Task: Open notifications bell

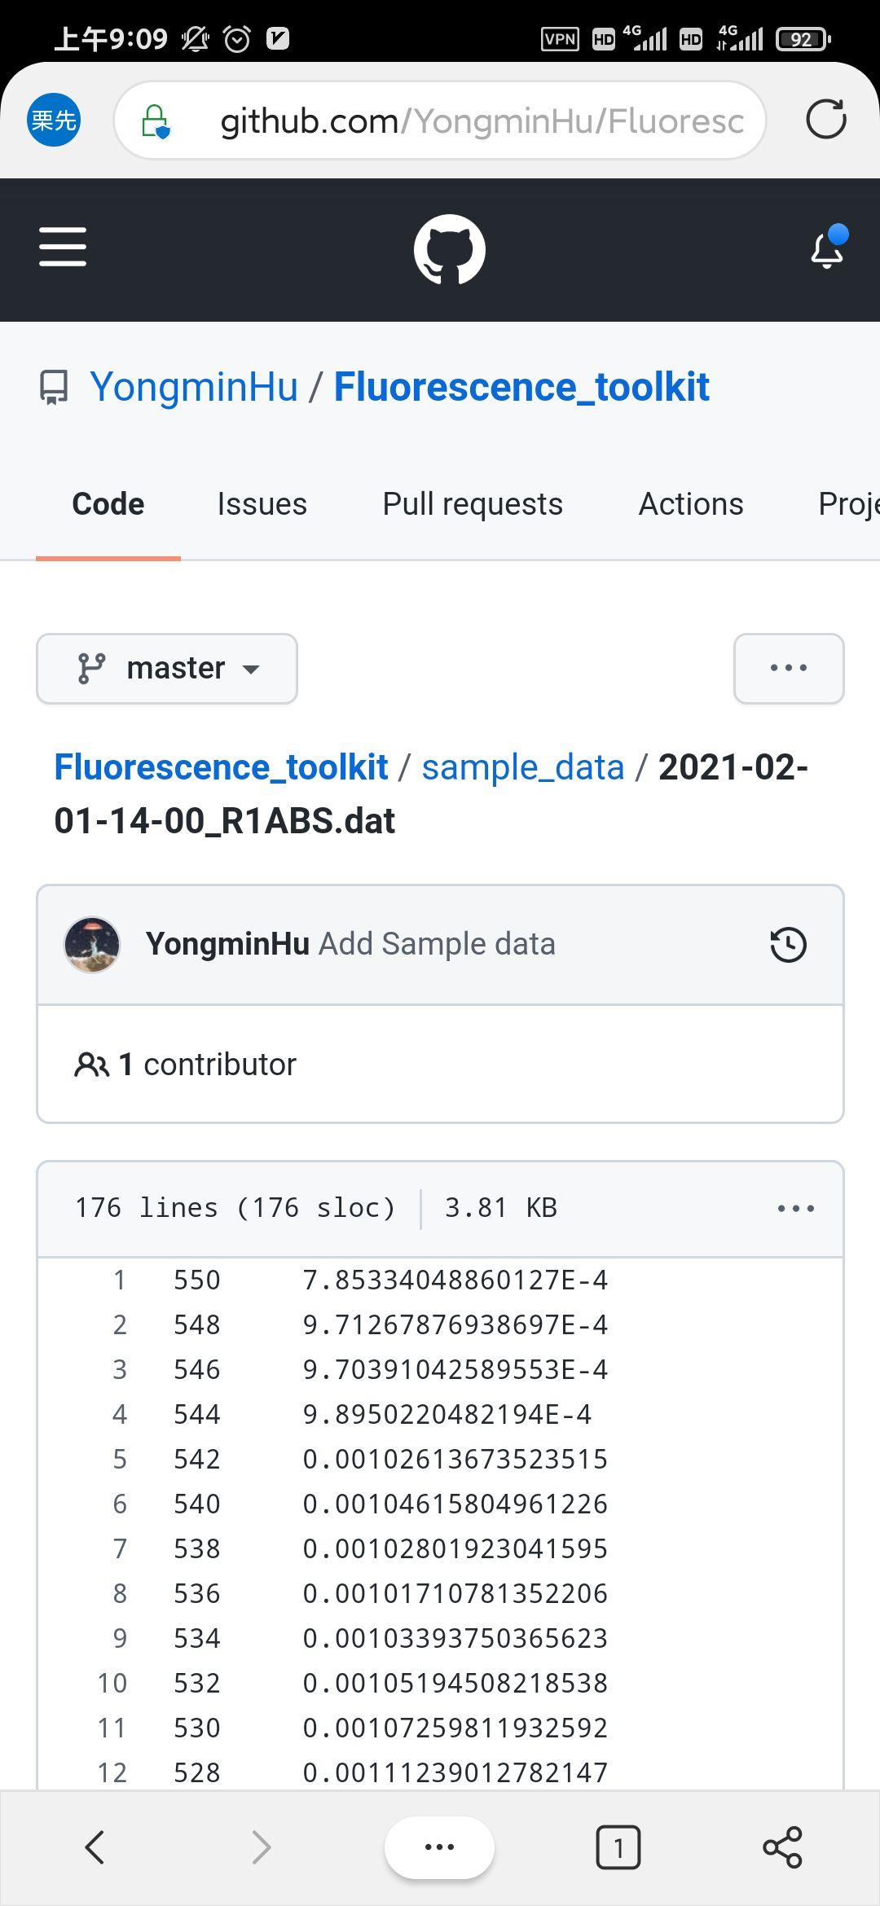Action: (x=827, y=248)
